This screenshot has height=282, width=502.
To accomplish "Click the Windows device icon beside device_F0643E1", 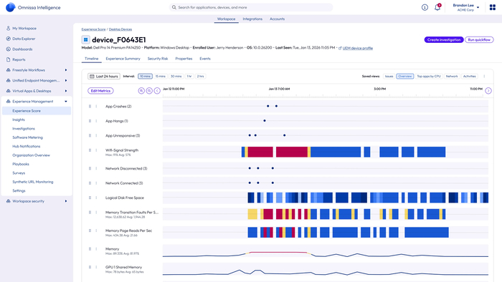I will [x=85, y=39].
